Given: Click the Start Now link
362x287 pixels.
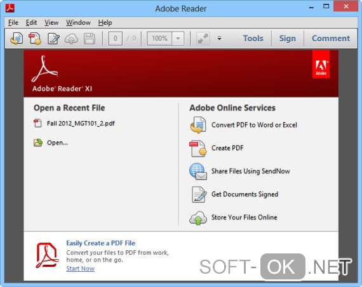Looking at the screenshot, I should (80, 269).
